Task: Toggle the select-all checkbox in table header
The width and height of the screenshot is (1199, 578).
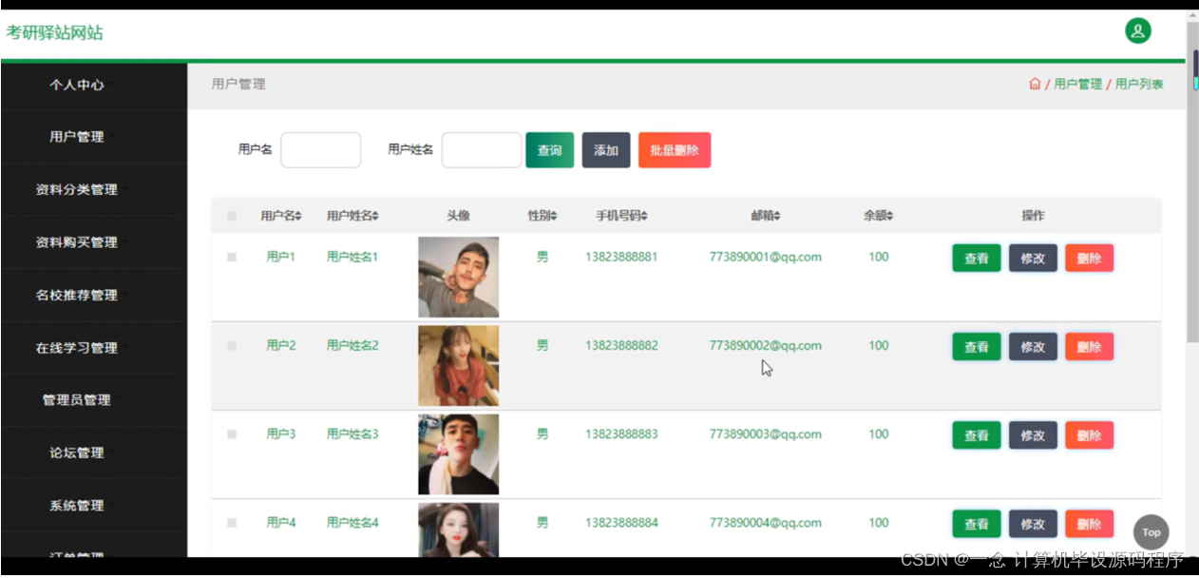Action: click(232, 216)
